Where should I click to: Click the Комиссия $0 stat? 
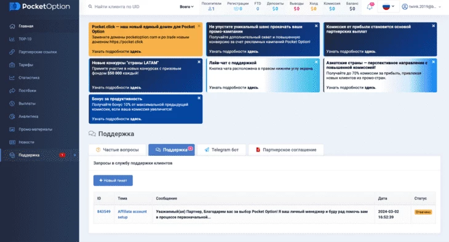click(x=332, y=6)
